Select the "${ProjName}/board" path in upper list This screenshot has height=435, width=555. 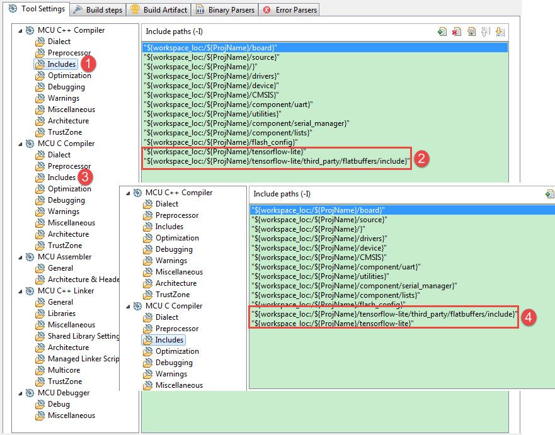(325, 47)
